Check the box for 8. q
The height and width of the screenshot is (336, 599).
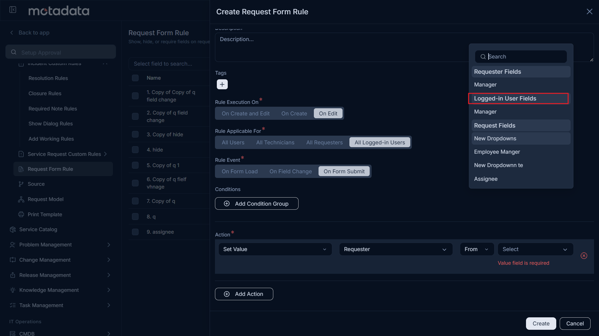point(135,217)
